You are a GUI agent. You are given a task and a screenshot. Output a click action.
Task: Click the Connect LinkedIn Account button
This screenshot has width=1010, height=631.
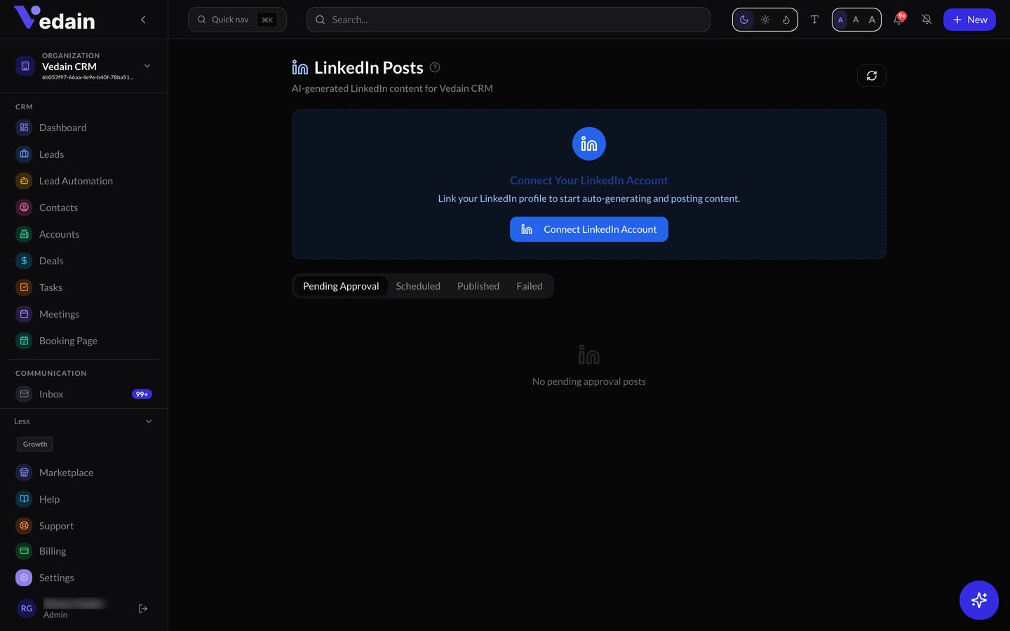tap(589, 229)
